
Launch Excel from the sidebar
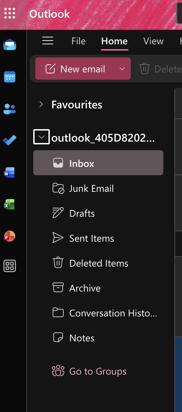click(9, 204)
